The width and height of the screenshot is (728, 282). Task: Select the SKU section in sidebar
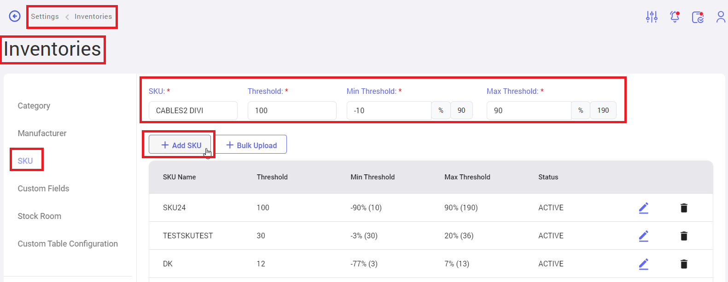25,161
